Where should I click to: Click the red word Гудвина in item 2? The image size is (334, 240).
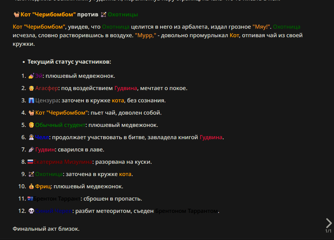click(126, 88)
